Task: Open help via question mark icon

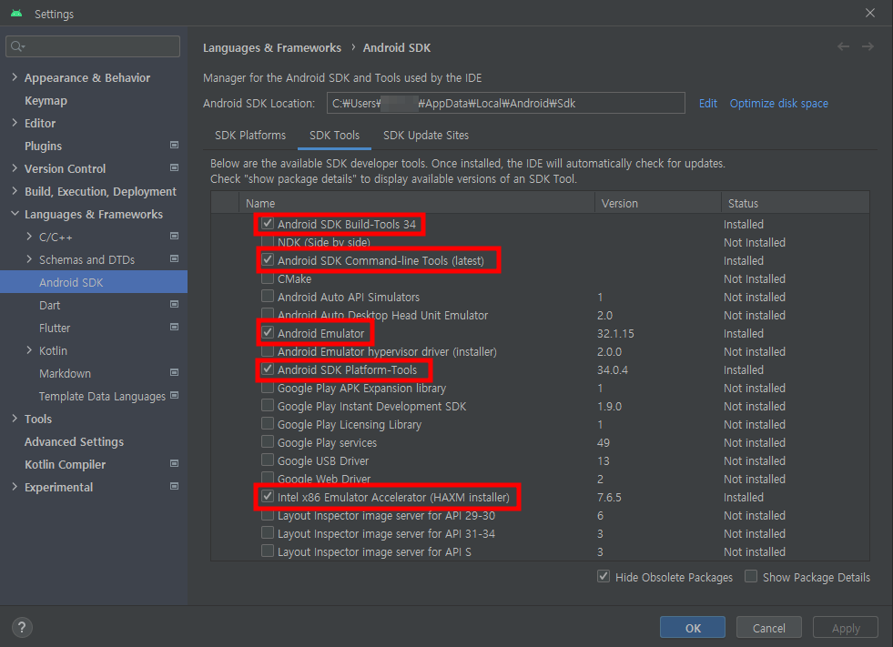Action: tap(22, 628)
